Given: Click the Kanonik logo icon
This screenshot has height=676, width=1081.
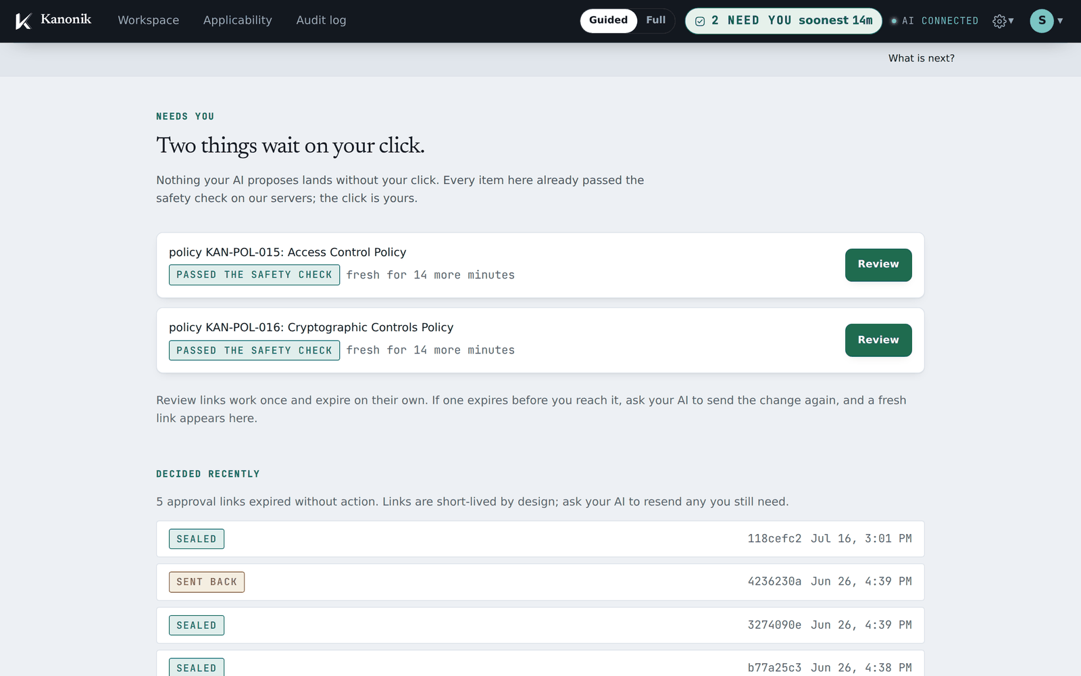Looking at the screenshot, I should pos(24,21).
